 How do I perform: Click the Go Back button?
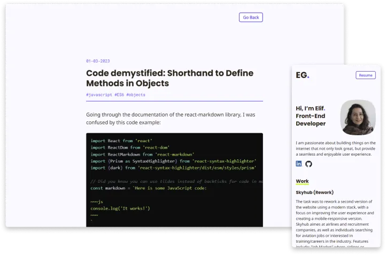pyautogui.click(x=251, y=17)
